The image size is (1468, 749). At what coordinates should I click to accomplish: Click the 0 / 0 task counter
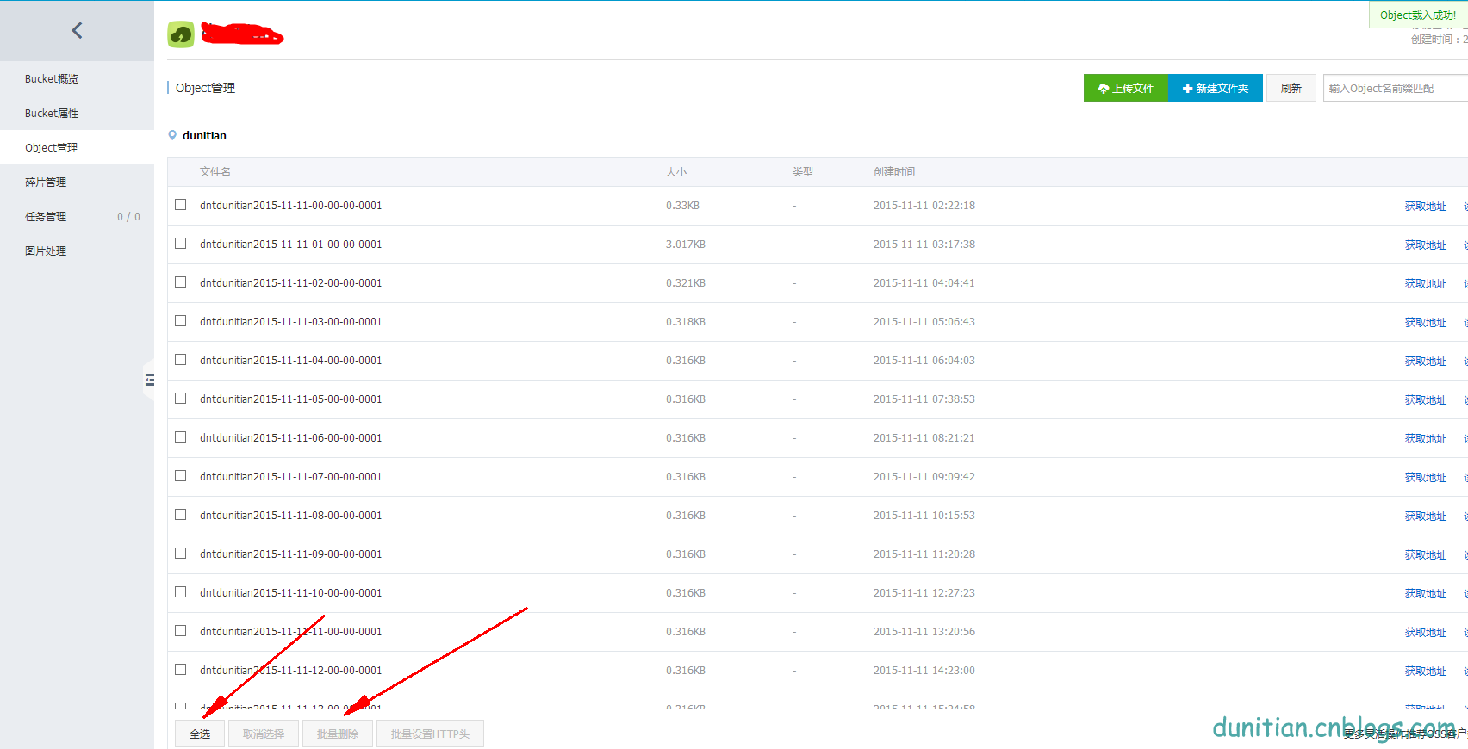click(x=128, y=217)
